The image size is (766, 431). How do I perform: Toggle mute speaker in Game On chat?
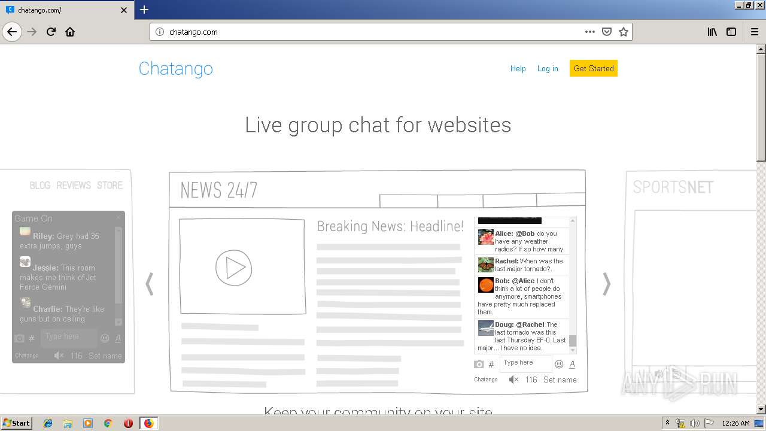(59, 356)
